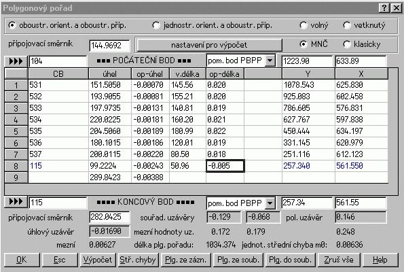Click the 'Zruš vše' button

pyautogui.click(x=339, y=260)
